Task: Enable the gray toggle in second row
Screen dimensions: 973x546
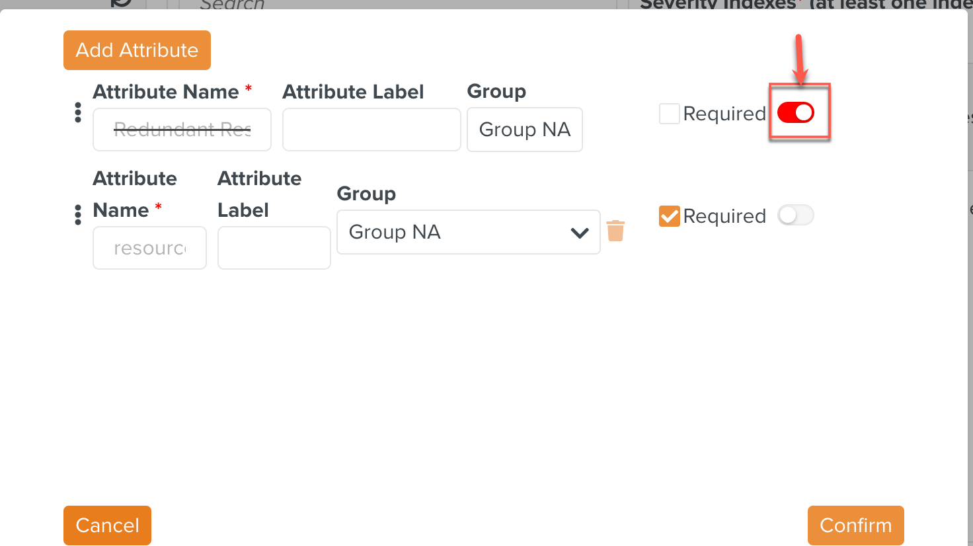Action: point(796,215)
